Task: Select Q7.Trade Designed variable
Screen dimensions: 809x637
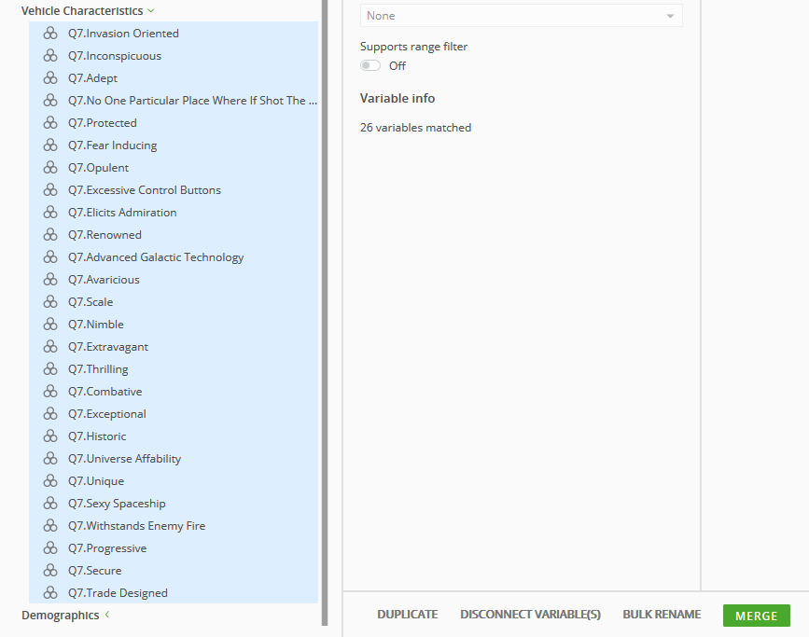Action: tap(174, 592)
